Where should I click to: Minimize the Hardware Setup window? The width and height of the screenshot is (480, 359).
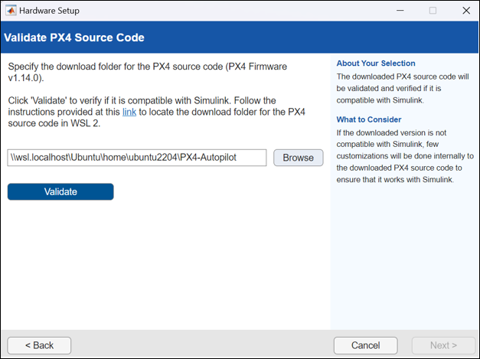[398, 11]
